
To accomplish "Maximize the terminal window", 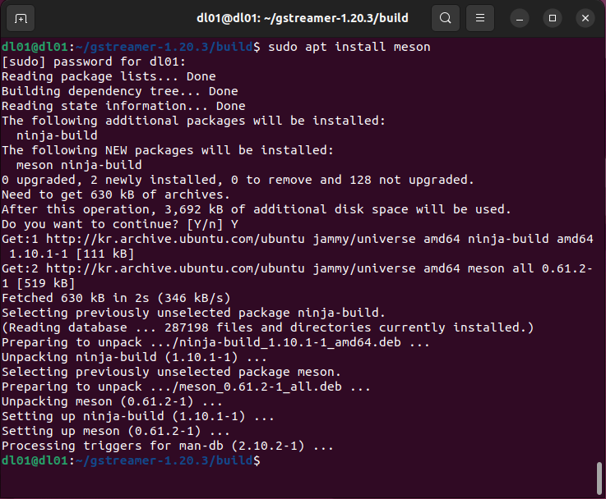I will (553, 18).
